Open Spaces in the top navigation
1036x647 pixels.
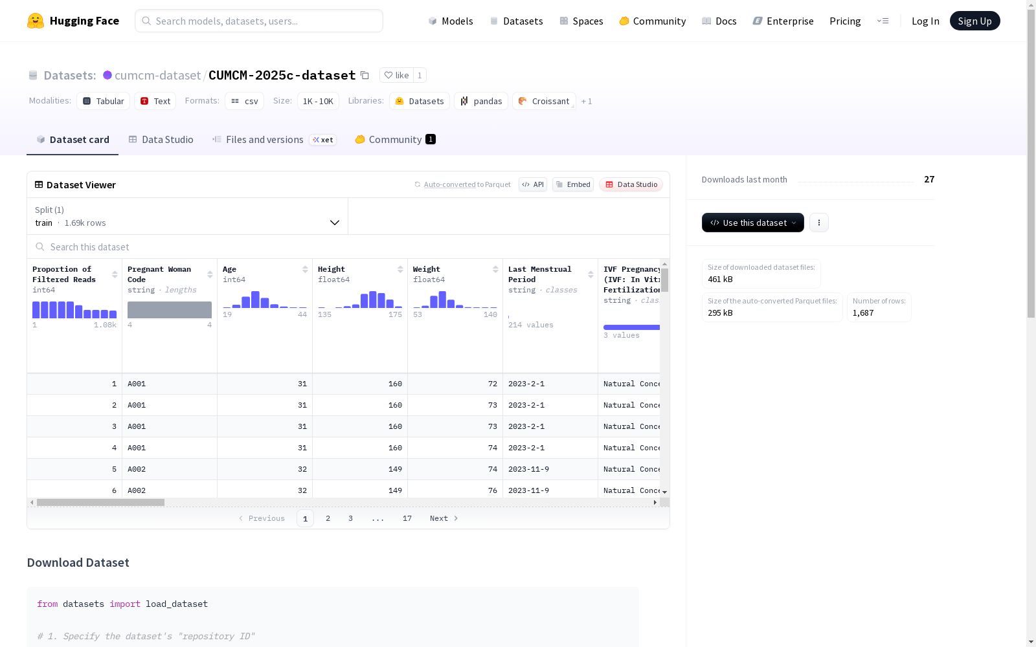click(x=581, y=21)
